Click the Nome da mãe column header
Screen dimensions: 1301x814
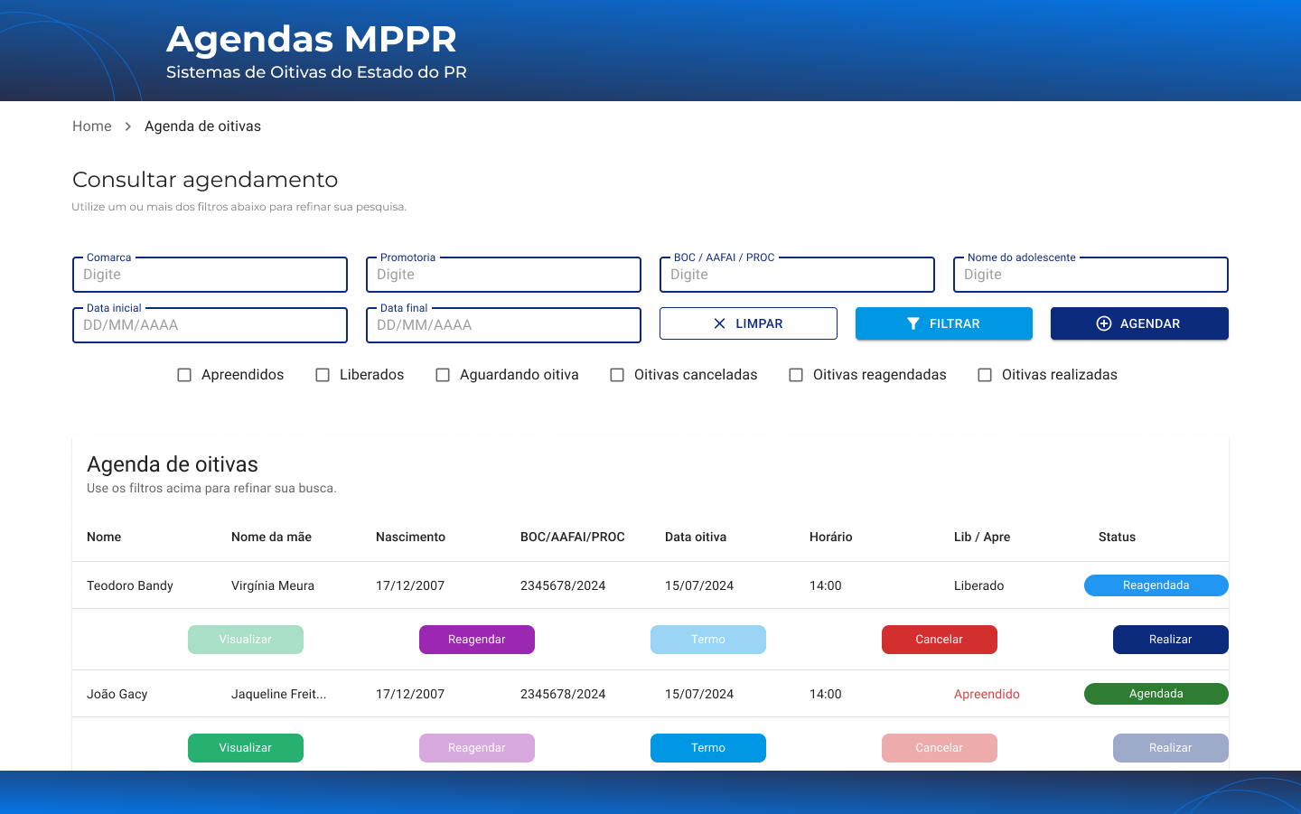[271, 537]
